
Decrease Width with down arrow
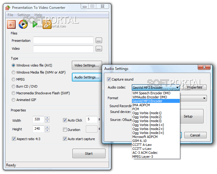pos(47,121)
